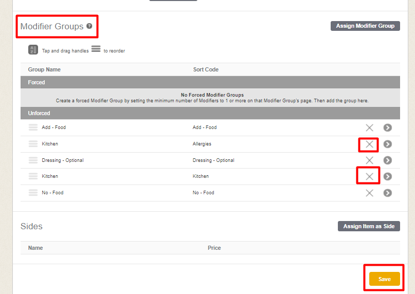
Task: Remove the Add - Food modifier group with X
Action: pyautogui.click(x=369, y=128)
